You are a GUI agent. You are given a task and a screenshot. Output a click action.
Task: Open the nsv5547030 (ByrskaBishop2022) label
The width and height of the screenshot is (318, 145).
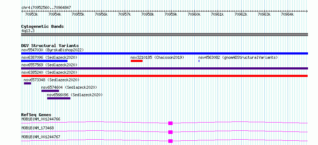pyautogui.click(x=53, y=50)
